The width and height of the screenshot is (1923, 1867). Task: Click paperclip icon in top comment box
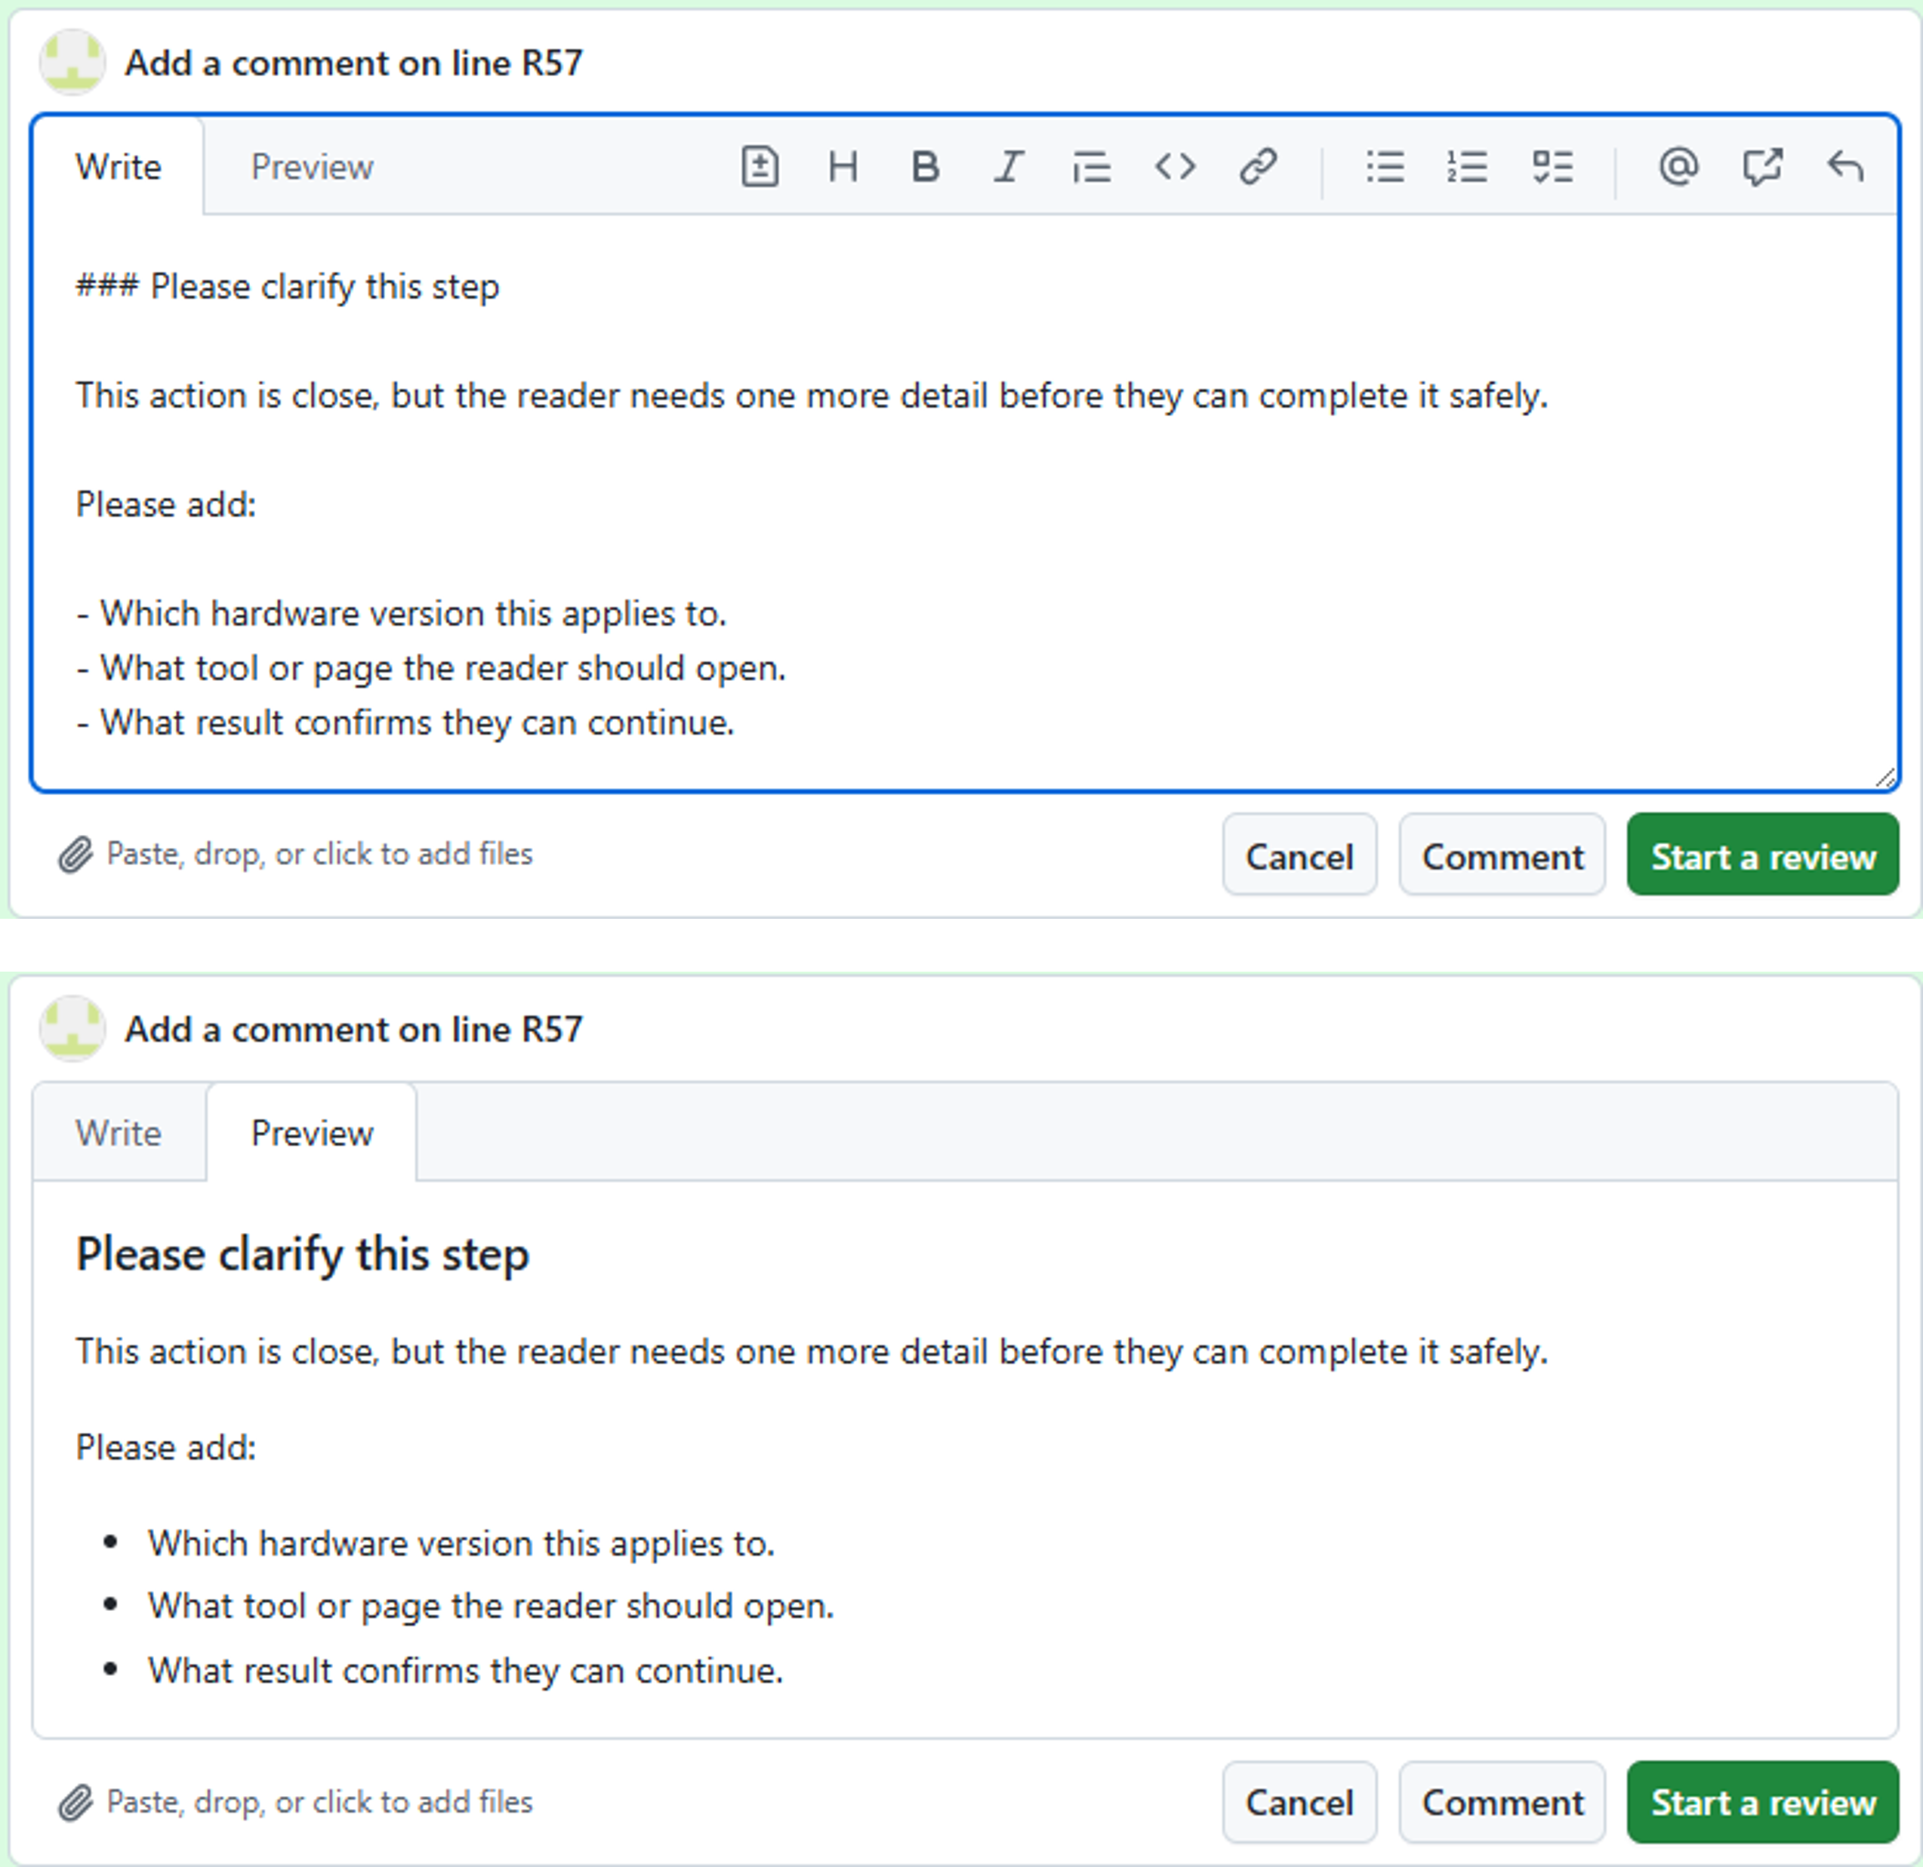[76, 855]
